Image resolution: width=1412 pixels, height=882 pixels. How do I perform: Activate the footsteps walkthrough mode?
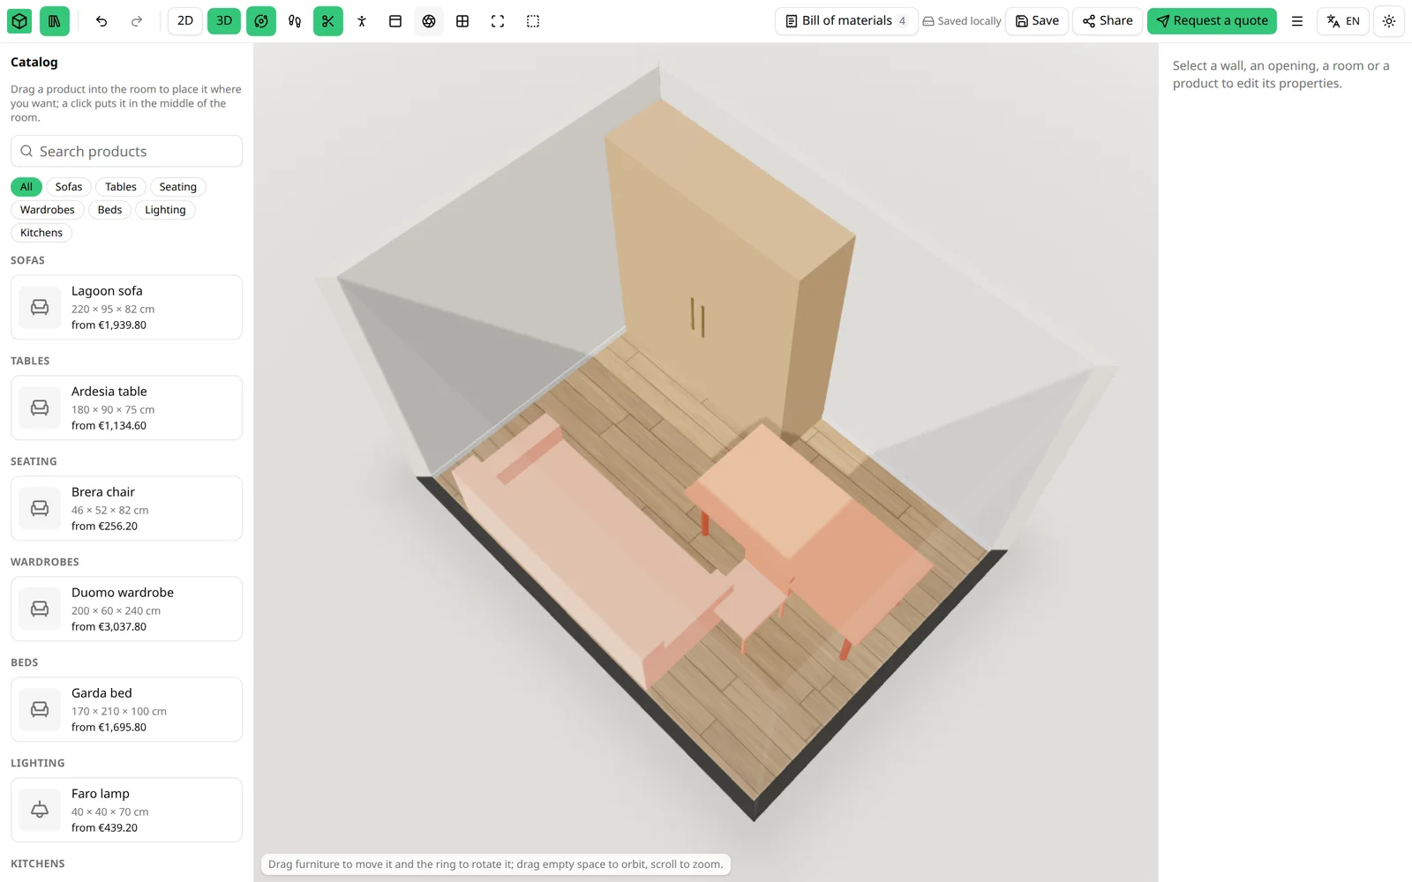[x=295, y=21]
